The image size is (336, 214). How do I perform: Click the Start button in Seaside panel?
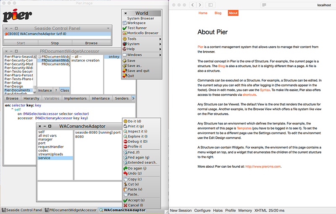21,43
